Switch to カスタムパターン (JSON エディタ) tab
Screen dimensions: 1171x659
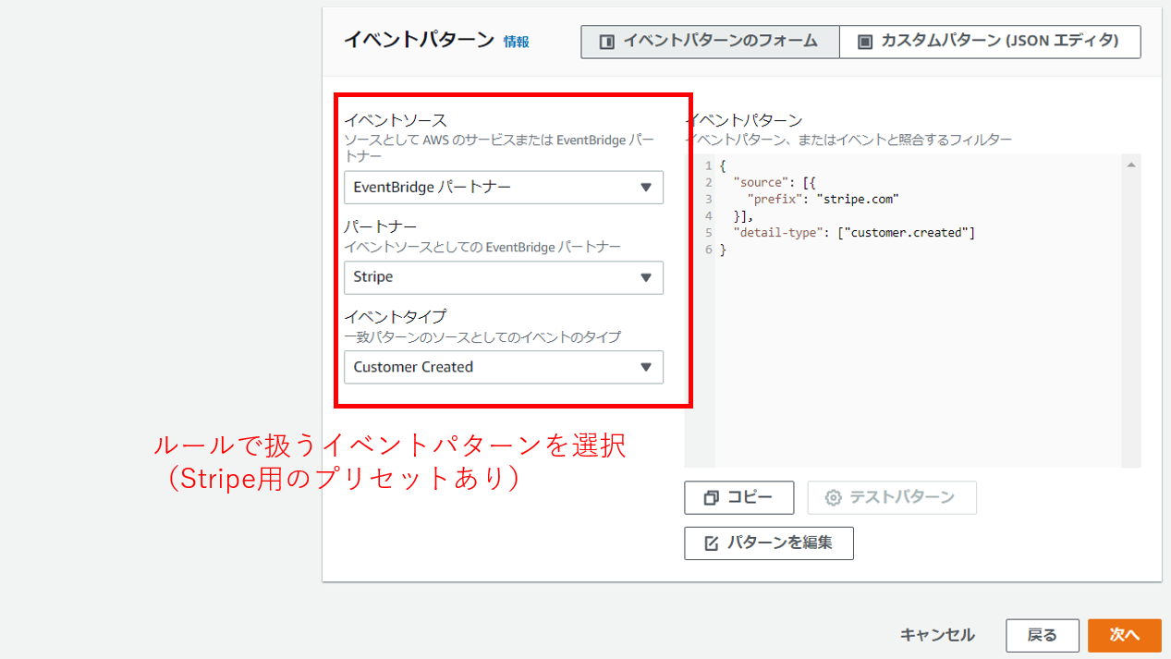(990, 42)
